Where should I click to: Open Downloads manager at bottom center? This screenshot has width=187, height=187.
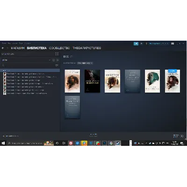[93, 135]
